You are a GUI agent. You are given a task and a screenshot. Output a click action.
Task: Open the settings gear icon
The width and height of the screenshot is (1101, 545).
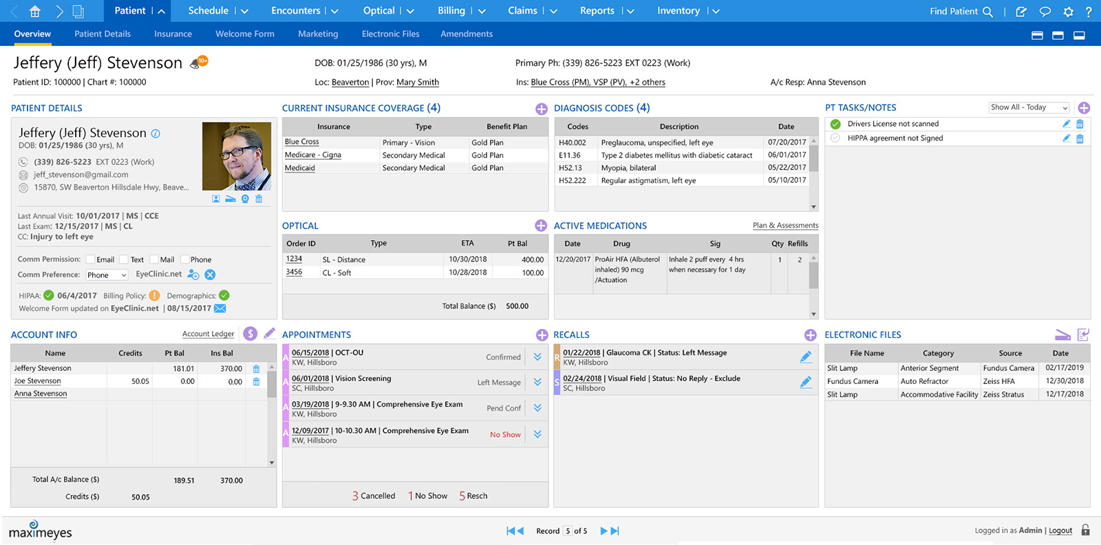click(x=1068, y=12)
